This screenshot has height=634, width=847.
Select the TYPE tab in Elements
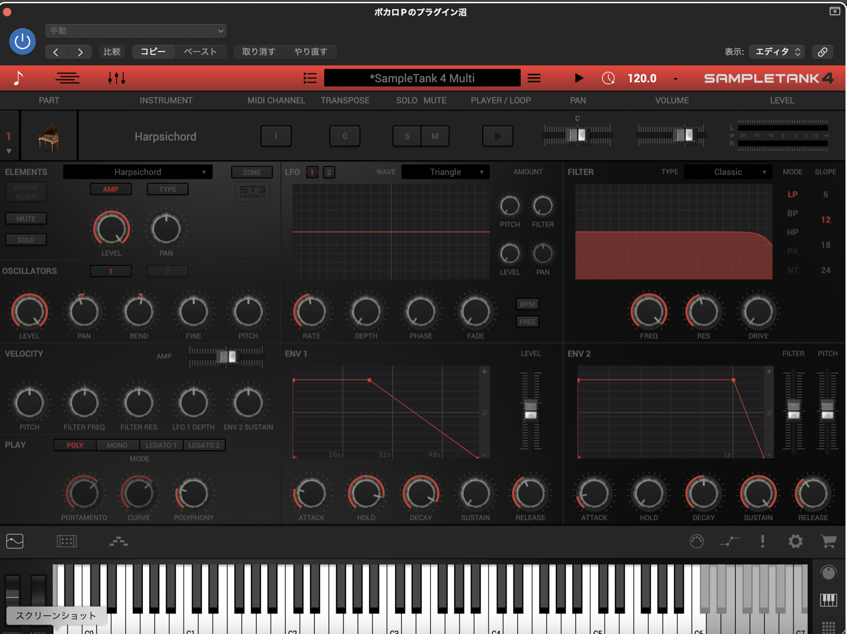(168, 189)
